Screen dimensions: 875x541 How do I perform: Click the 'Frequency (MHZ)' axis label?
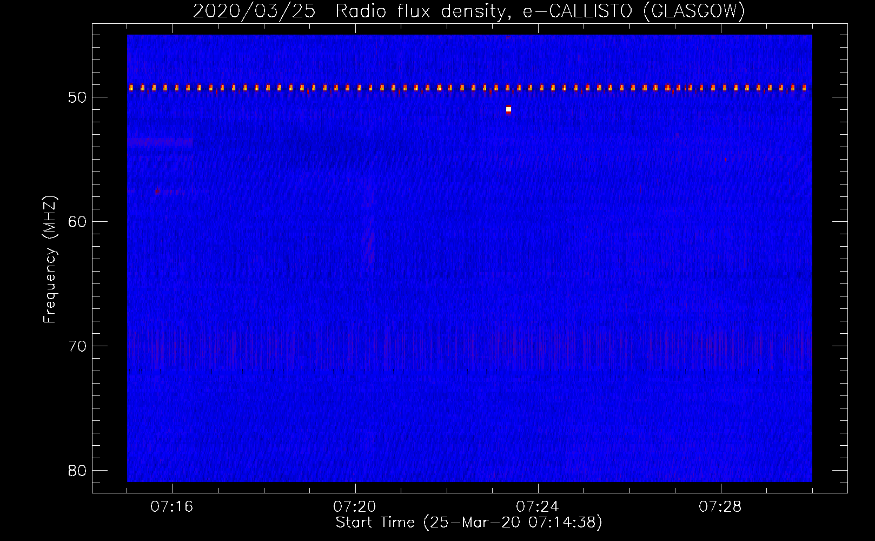click(x=50, y=259)
